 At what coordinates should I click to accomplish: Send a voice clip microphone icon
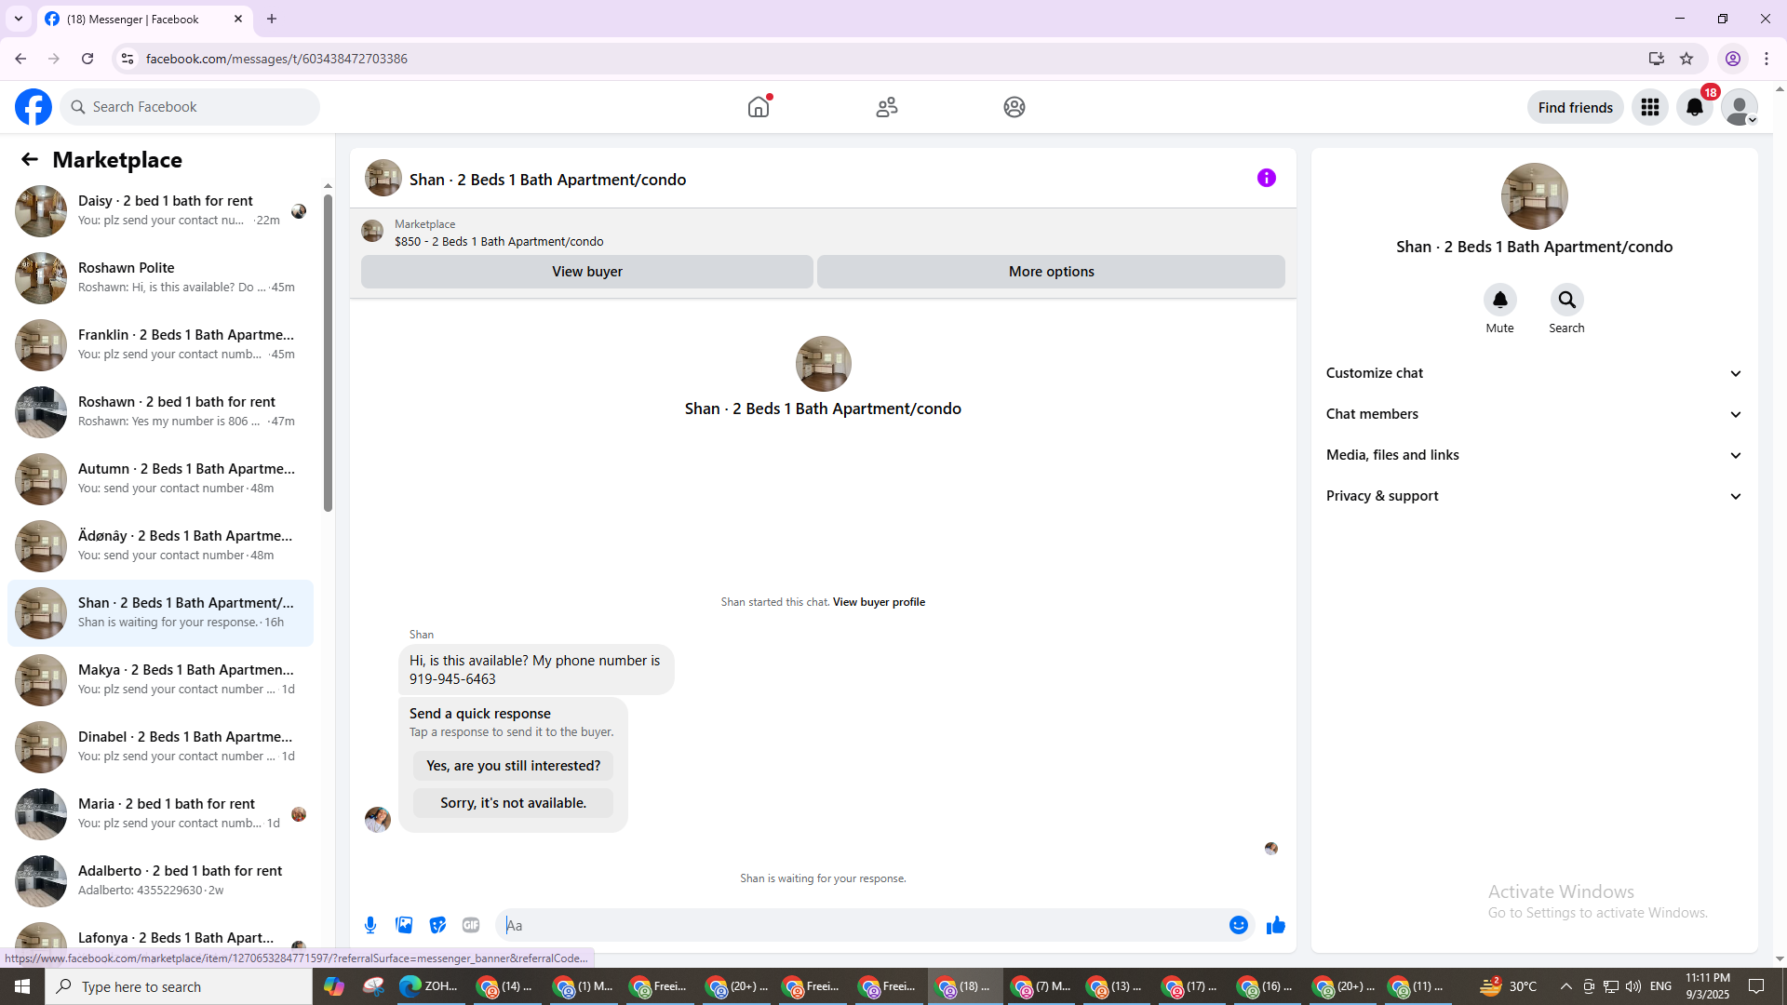[x=370, y=925]
